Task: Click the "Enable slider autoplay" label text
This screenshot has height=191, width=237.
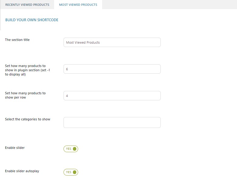Action: 22,171
